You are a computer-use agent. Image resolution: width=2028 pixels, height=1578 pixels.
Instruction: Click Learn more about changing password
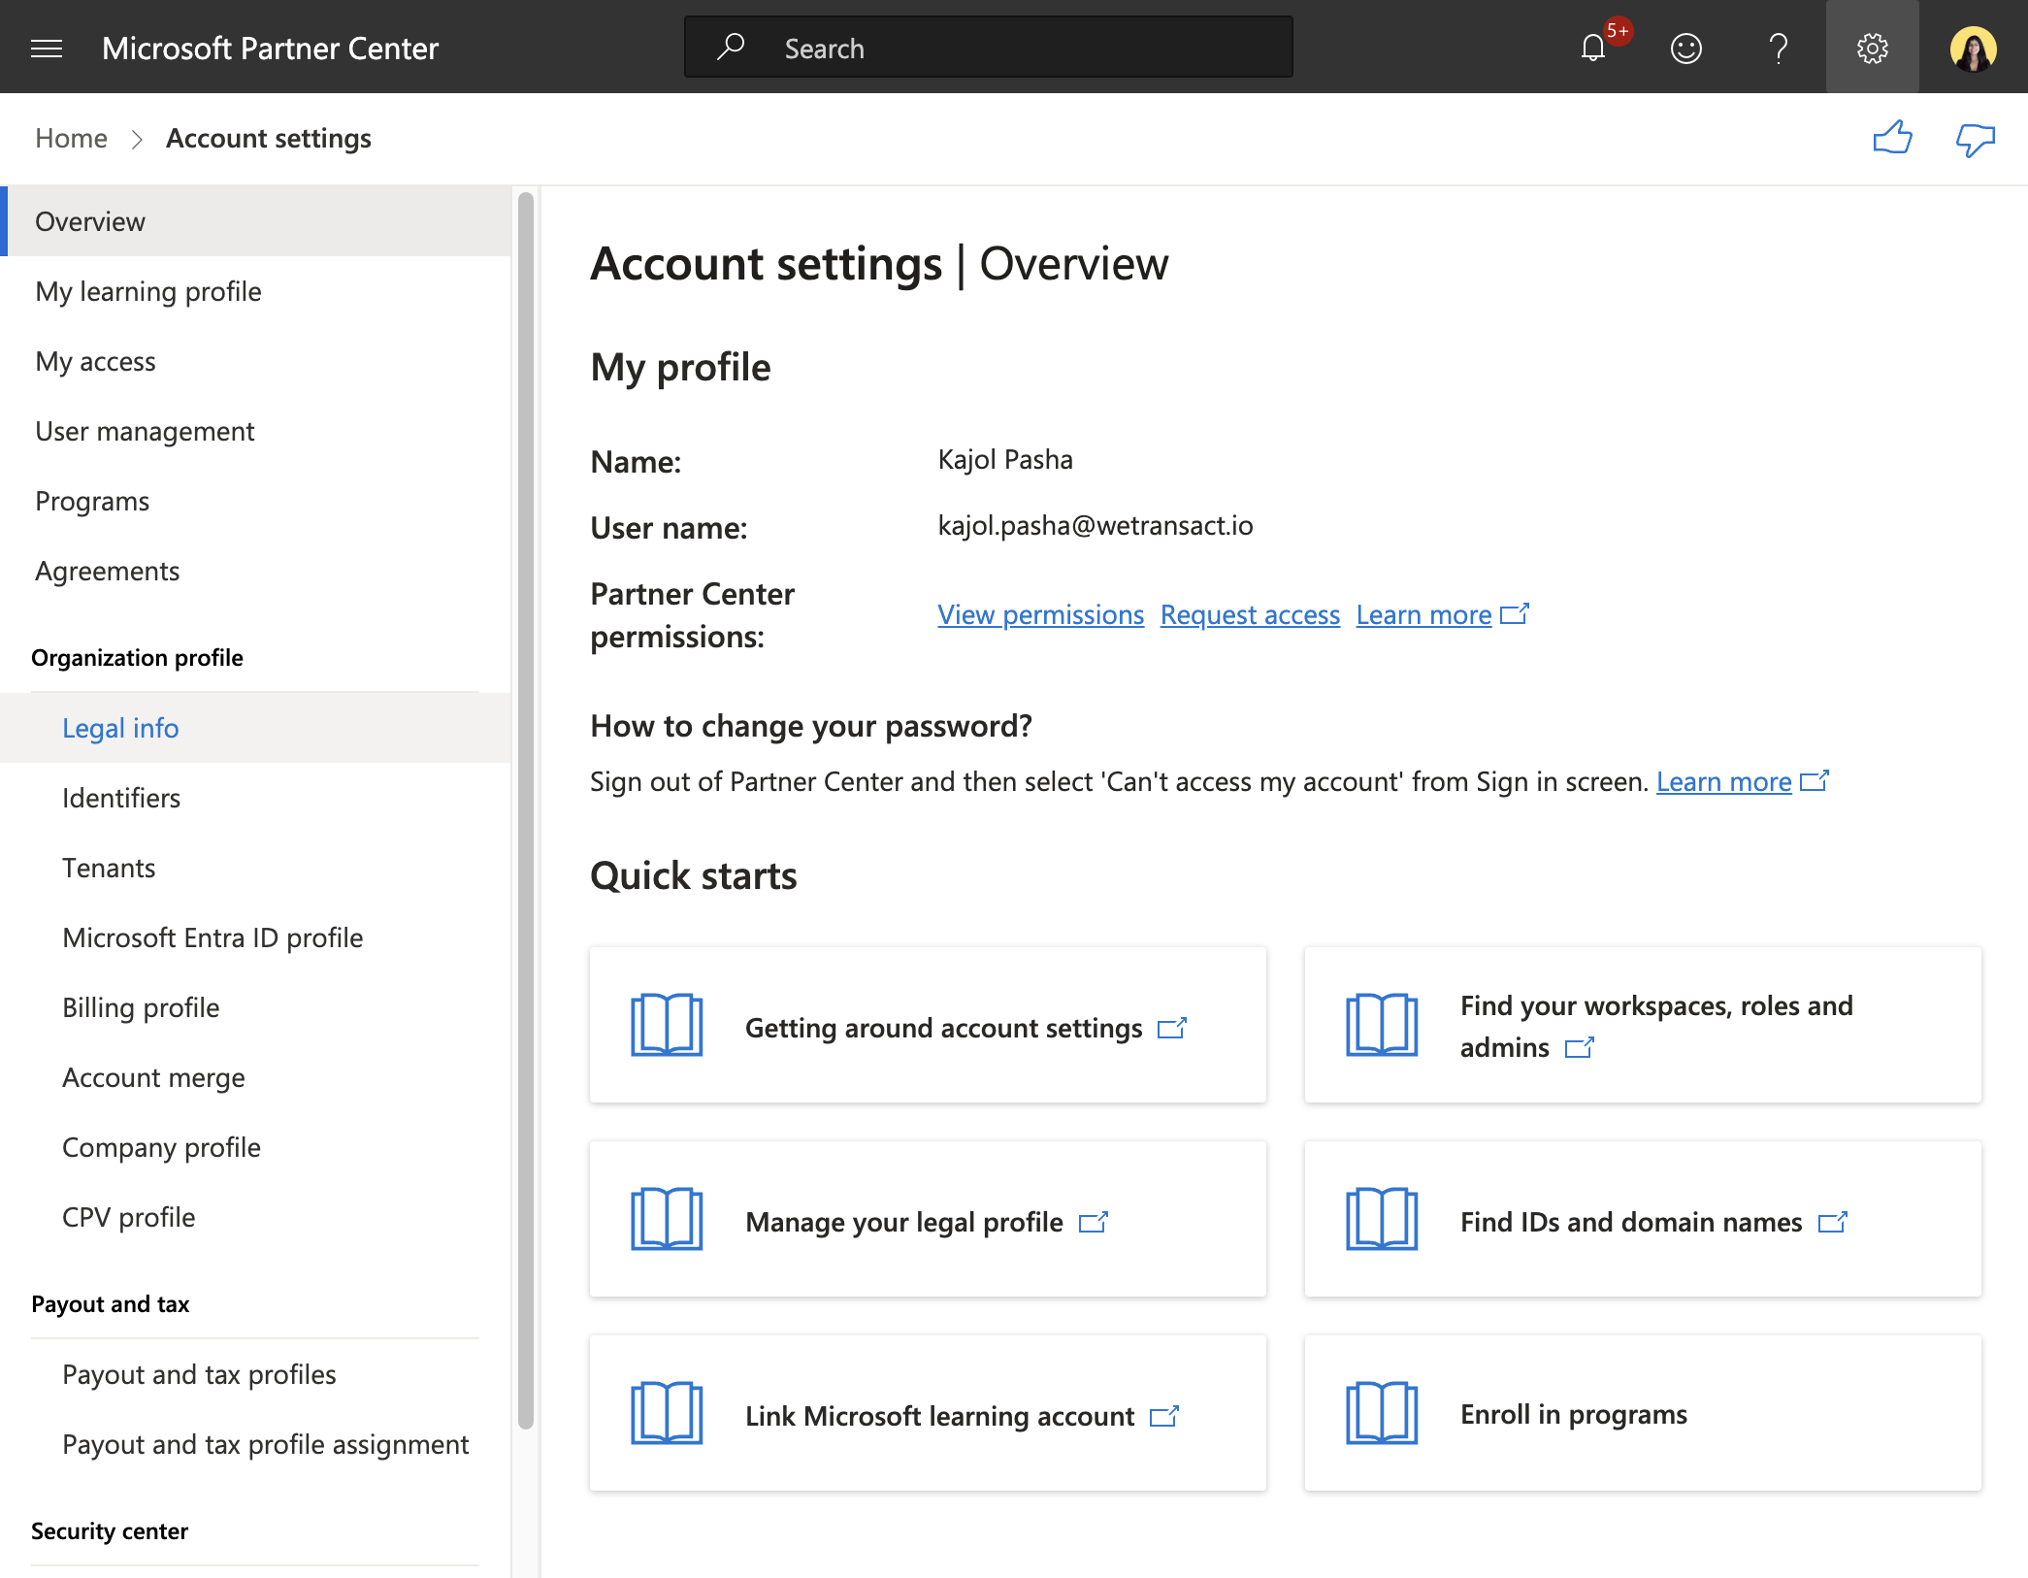pos(1723,781)
